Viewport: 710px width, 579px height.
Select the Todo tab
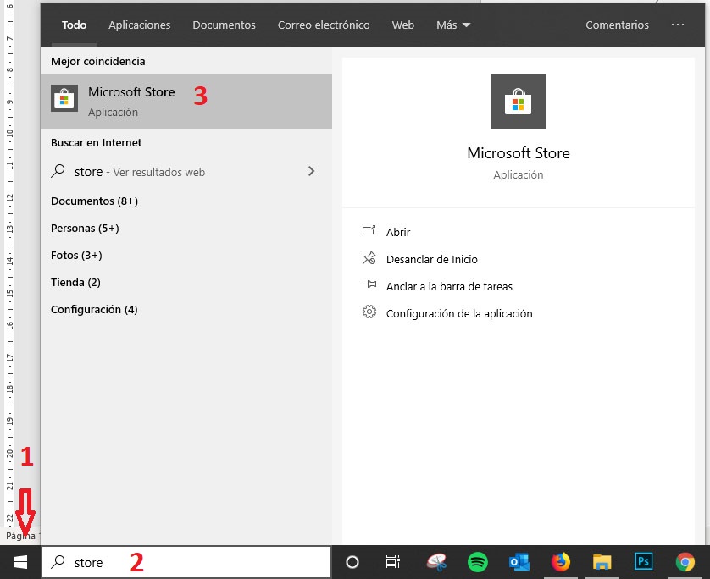pyautogui.click(x=74, y=25)
